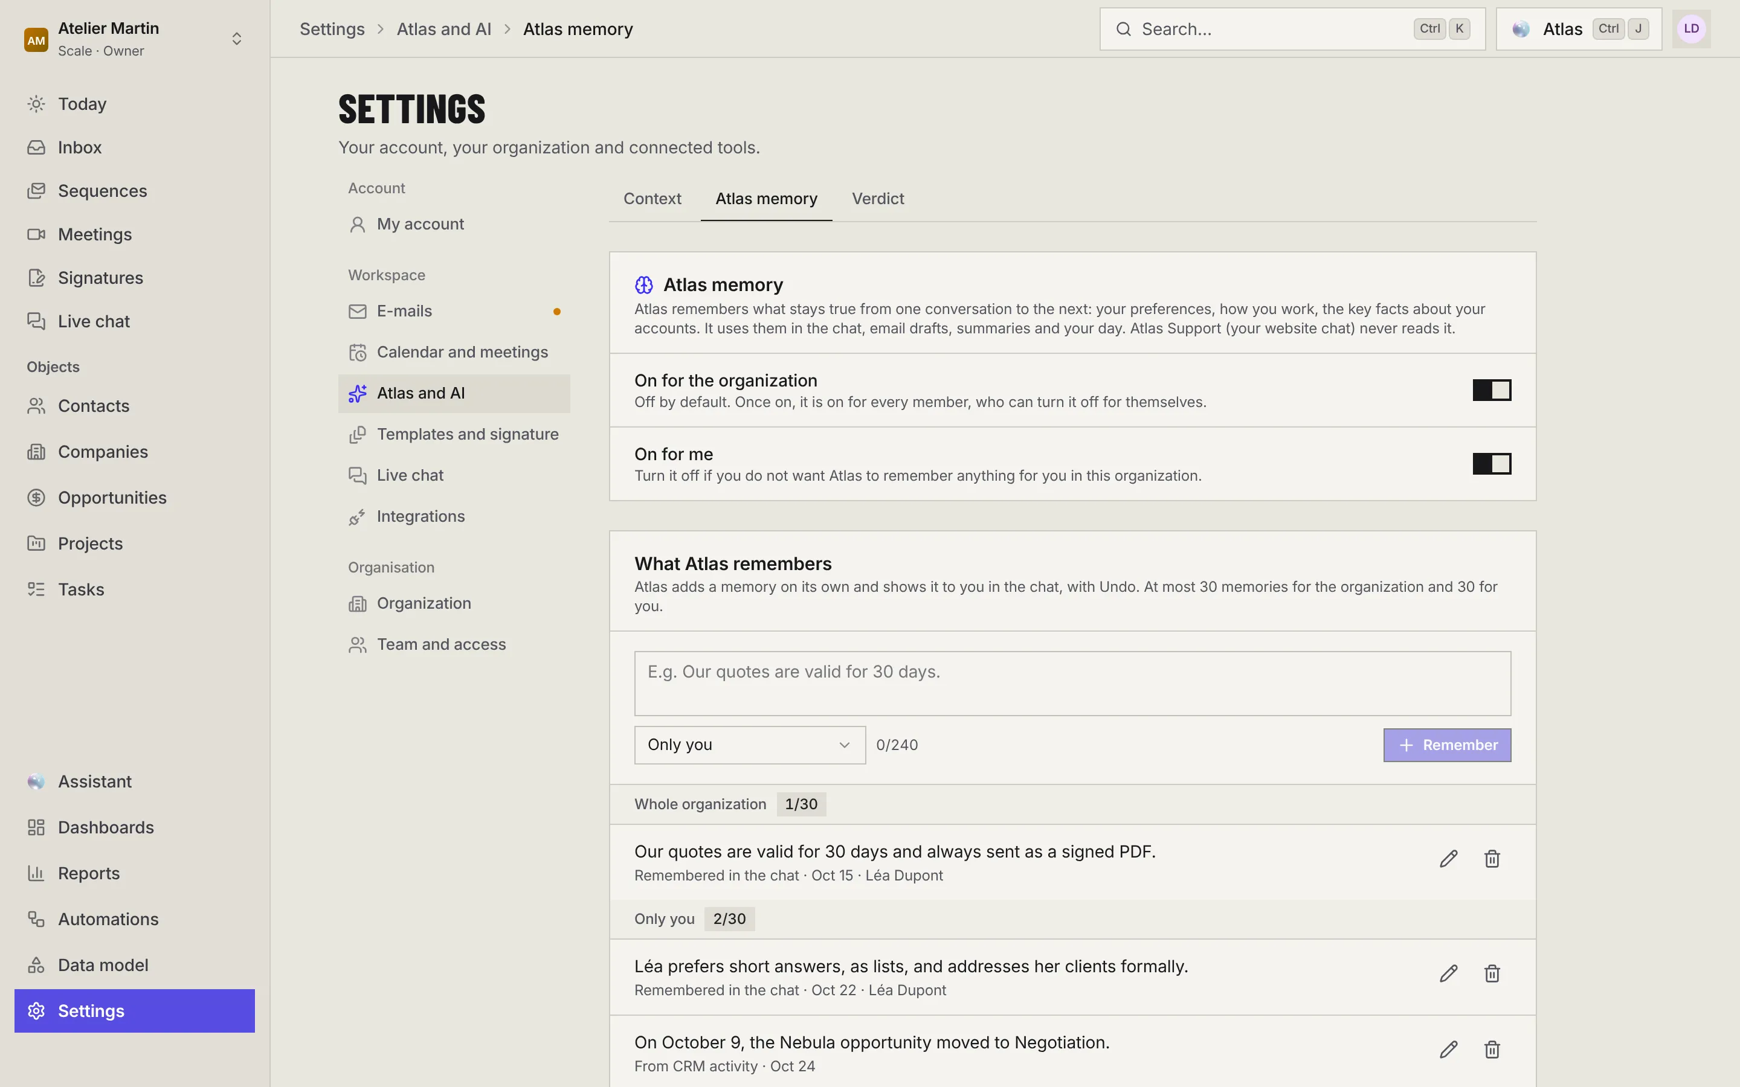Open E-mails workspace settings
This screenshot has height=1087, width=1740.
click(454, 311)
